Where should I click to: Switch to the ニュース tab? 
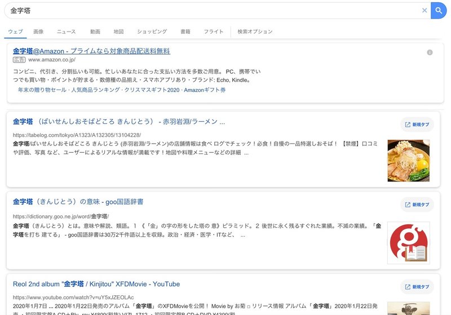click(x=66, y=32)
